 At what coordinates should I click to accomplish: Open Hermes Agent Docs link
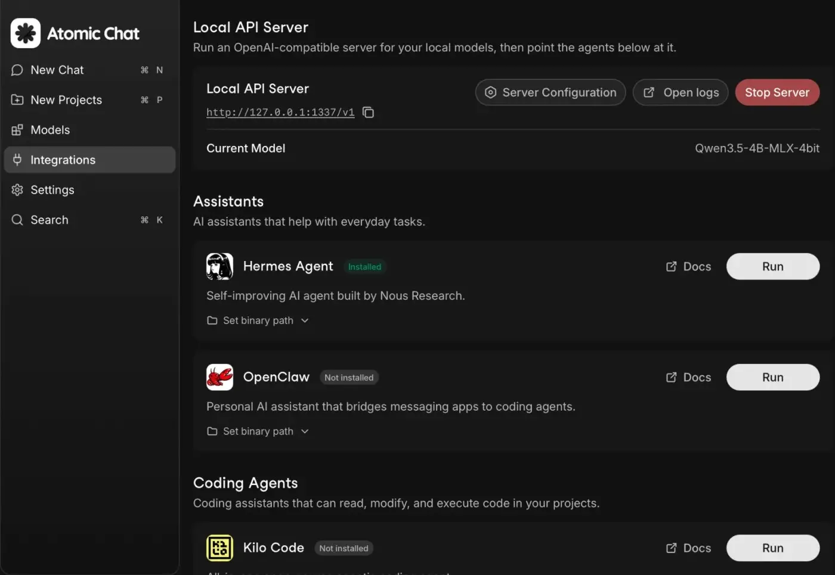(689, 266)
